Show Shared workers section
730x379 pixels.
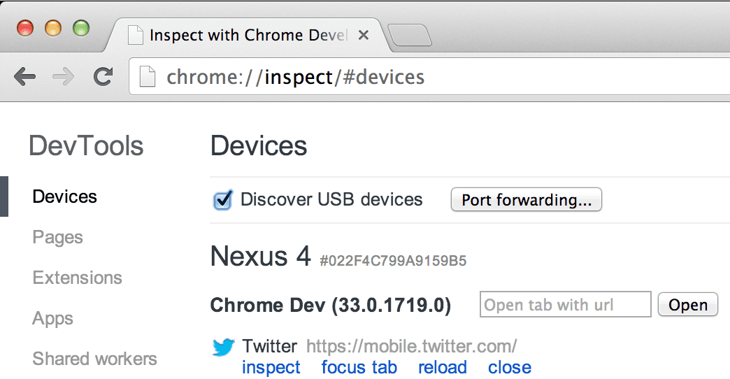click(x=95, y=359)
